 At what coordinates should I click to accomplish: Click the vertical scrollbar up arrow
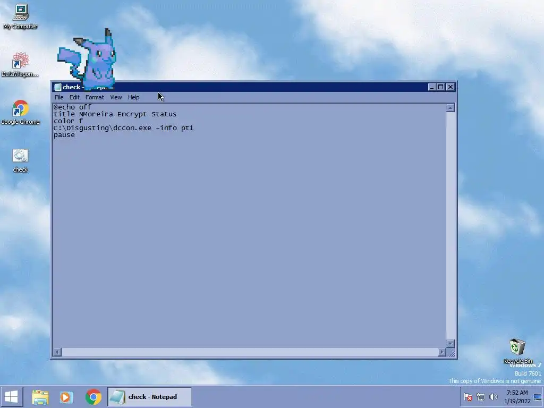(450, 108)
